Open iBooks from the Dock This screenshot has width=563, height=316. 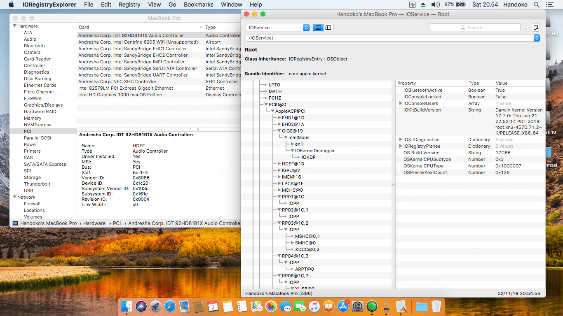coord(328,306)
